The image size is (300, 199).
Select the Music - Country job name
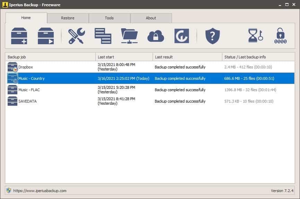[x=31, y=78]
